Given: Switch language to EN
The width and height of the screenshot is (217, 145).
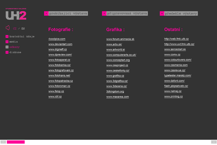Looking at the screenshot, I should [23, 29].
